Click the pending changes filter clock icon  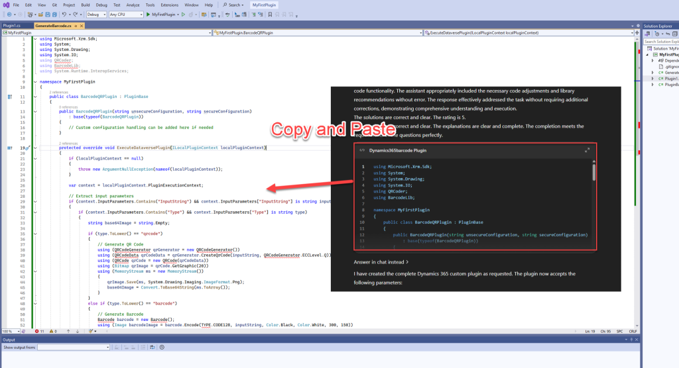coord(657,34)
